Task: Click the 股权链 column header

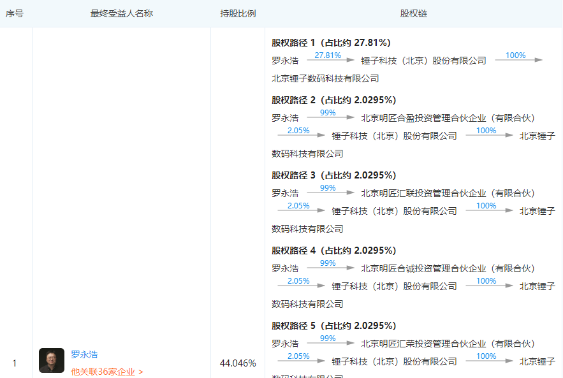Action: click(414, 13)
